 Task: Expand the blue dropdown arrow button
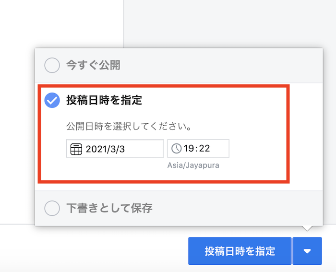pos(307,251)
